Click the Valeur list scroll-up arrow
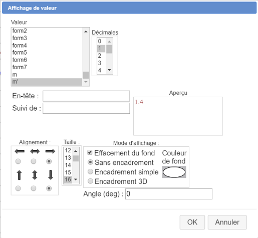Screen dimensions: 258x238 (x=86, y=32)
